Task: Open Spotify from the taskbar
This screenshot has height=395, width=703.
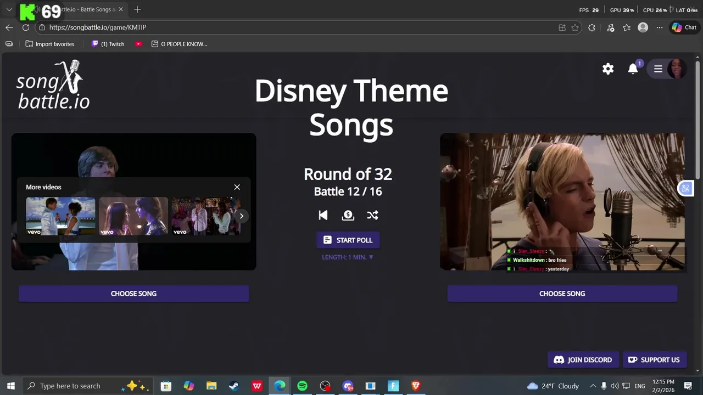Action: pyautogui.click(x=302, y=386)
